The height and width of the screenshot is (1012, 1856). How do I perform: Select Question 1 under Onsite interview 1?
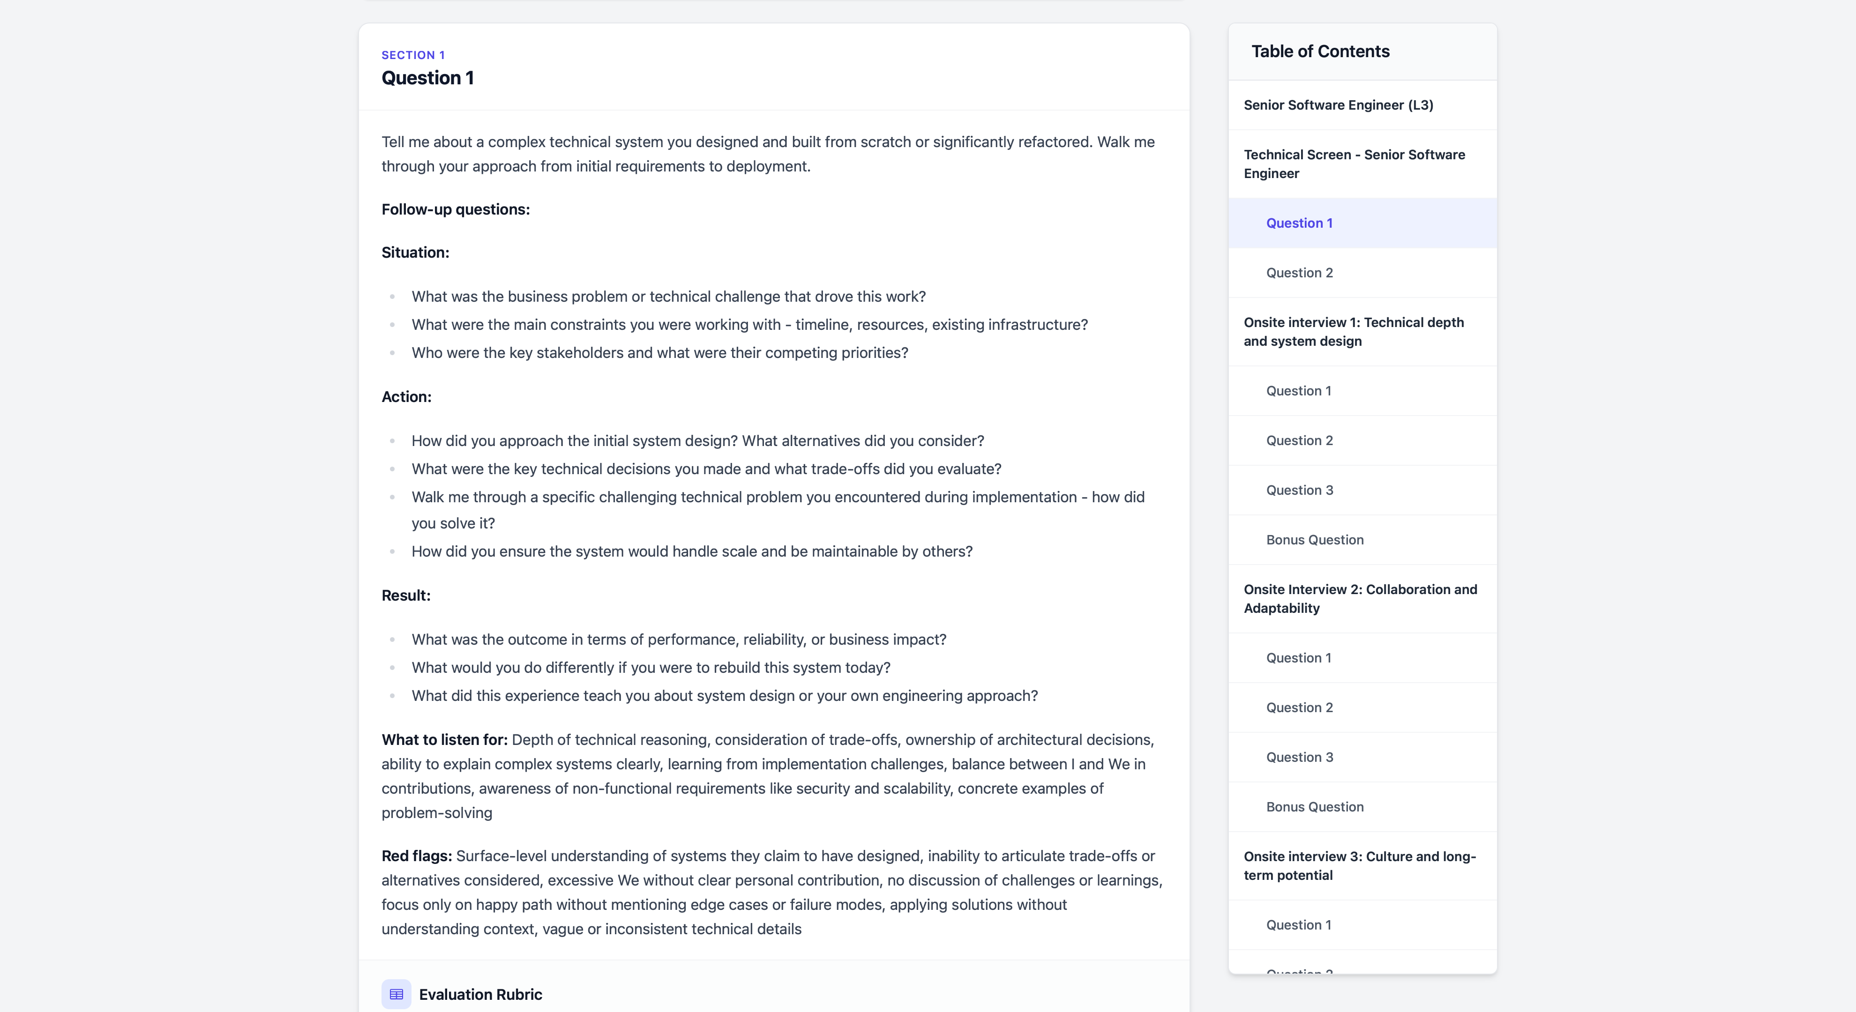[1298, 391]
